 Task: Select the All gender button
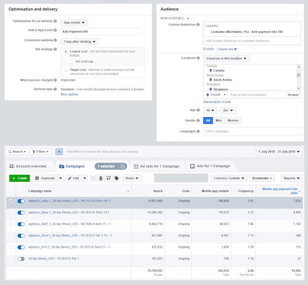[208, 120]
